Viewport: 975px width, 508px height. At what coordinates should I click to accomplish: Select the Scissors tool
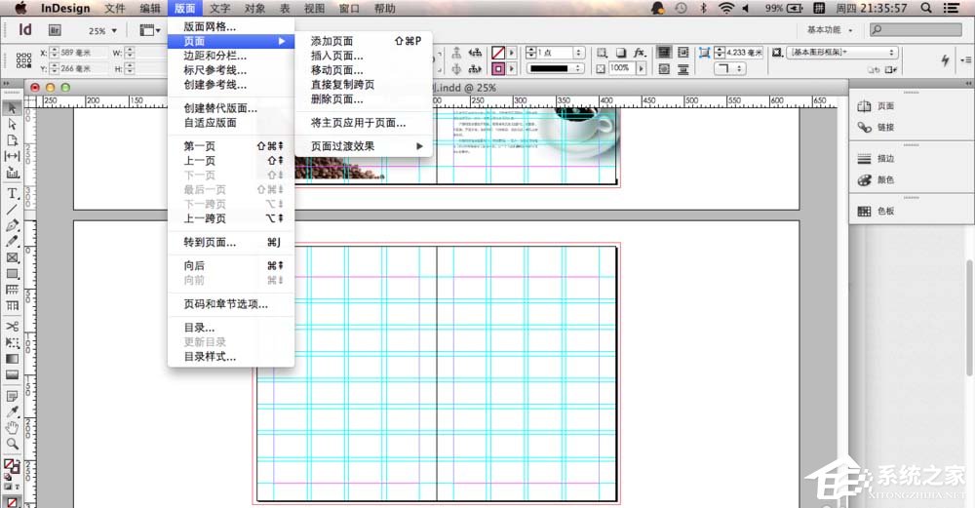pos(13,327)
